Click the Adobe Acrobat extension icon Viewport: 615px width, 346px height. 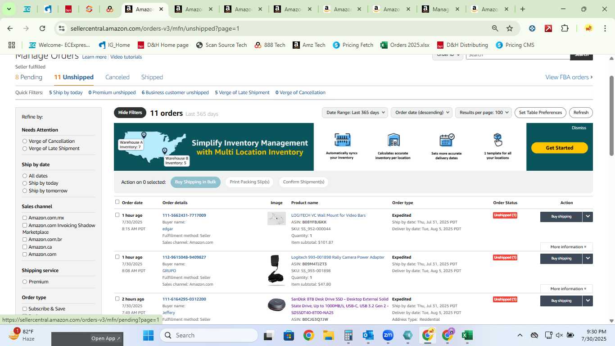coord(548,28)
